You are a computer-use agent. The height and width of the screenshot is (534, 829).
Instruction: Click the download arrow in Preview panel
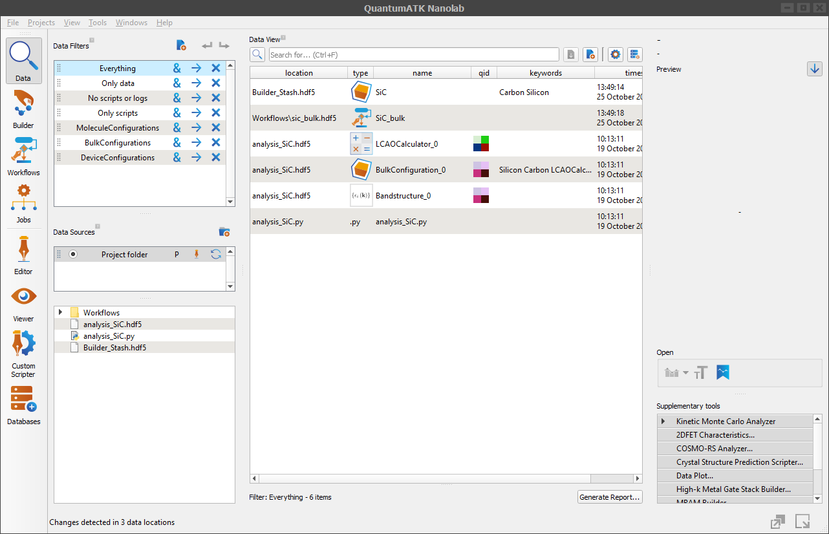click(x=815, y=69)
